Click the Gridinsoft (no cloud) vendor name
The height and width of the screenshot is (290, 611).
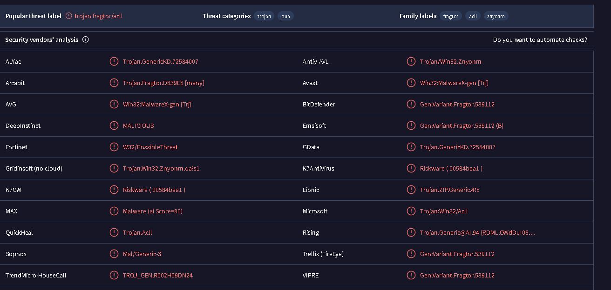(34, 168)
